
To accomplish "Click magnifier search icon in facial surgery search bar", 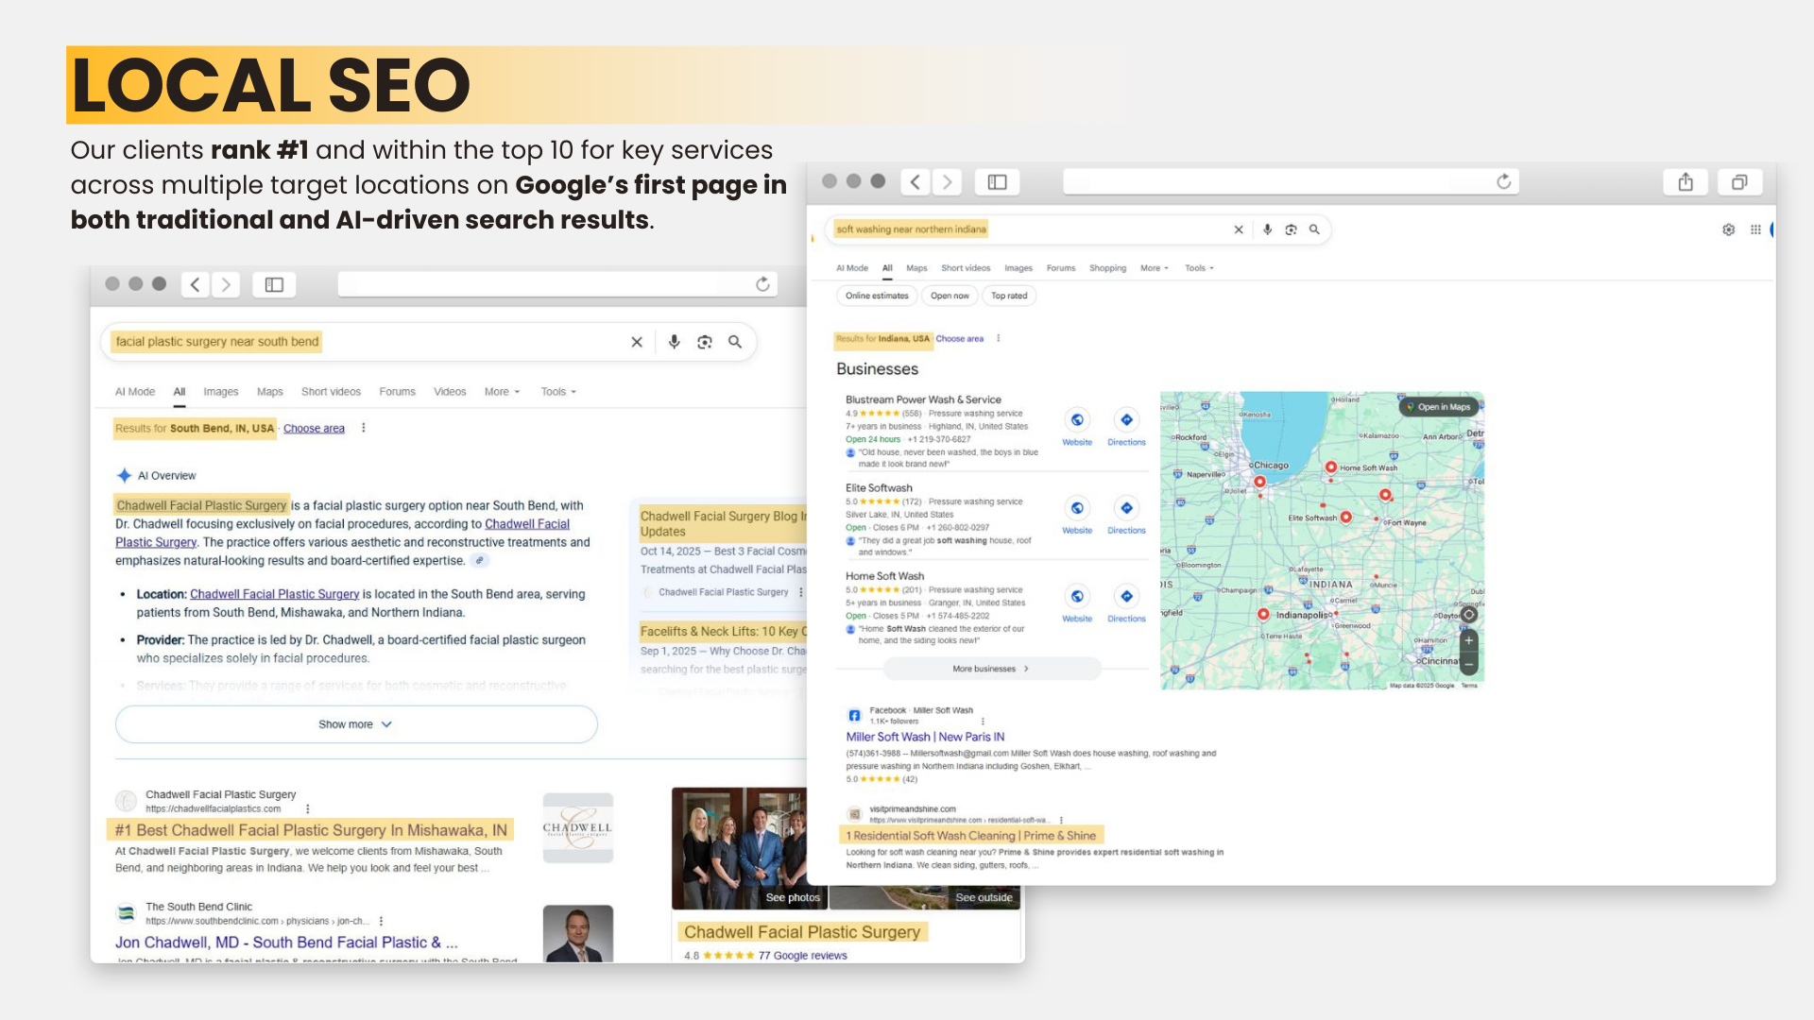I will pyautogui.click(x=735, y=342).
